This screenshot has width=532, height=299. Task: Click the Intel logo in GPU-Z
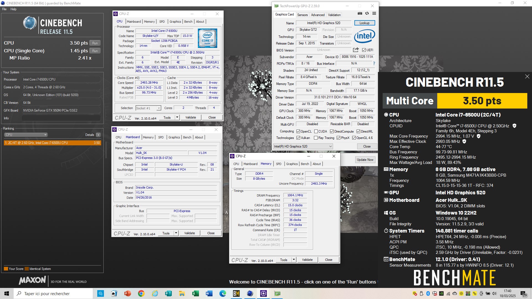pos(365,36)
